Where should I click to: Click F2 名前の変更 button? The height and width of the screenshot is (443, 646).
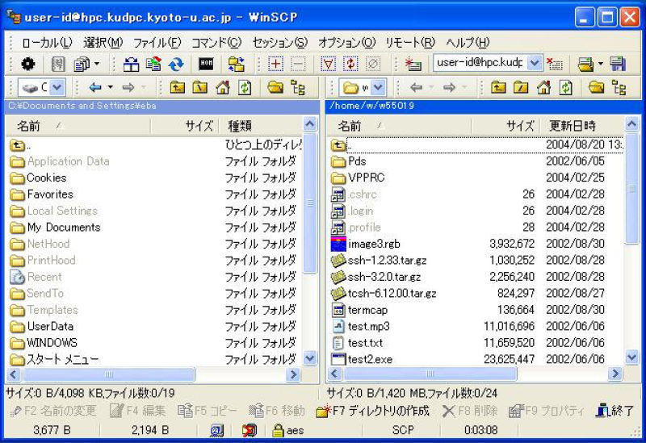pos(54,411)
